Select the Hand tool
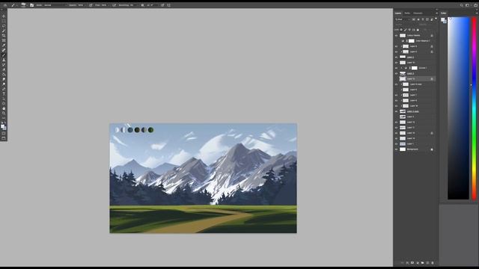Viewport: 479px width, 269px height. [4, 108]
